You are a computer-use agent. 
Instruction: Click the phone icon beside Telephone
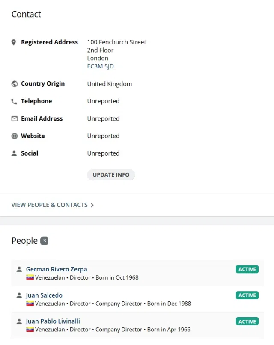click(14, 101)
